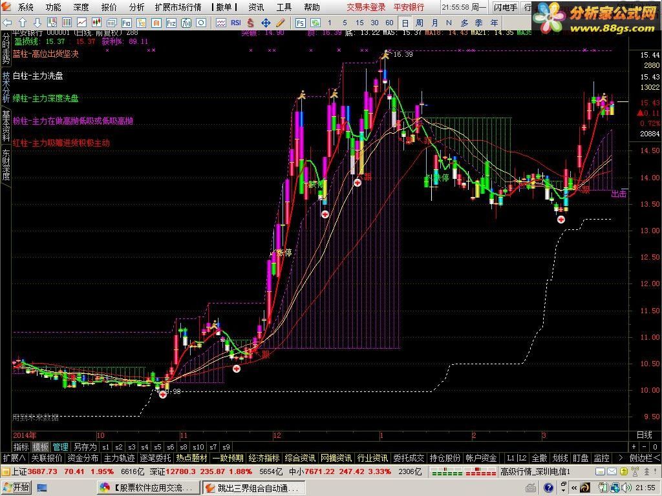This screenshot has height=496, width=662.
Task: Select the s1 template slot
Action: pos(105,447)
